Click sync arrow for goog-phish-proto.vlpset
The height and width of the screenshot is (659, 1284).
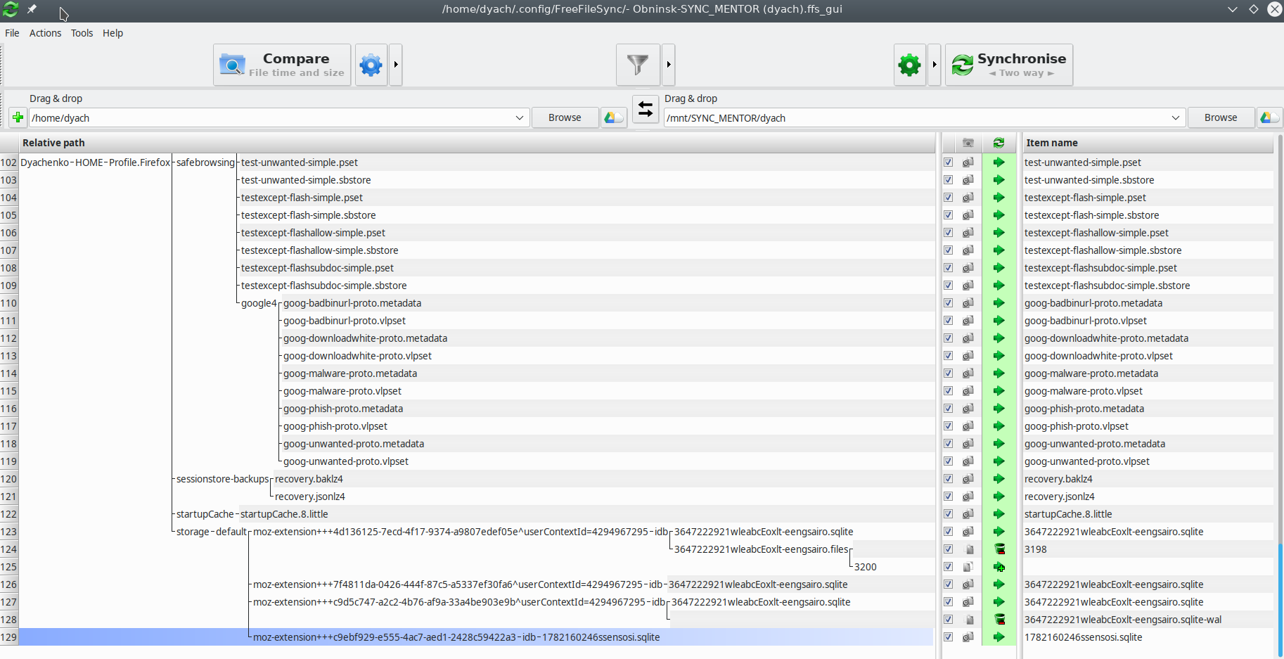(x=999, y=426)
